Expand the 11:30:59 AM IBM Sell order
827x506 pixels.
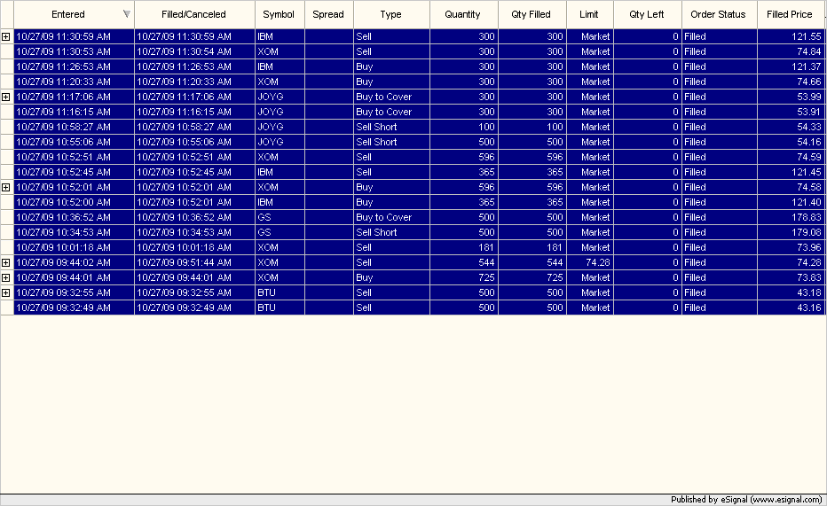tap(6, 37)
